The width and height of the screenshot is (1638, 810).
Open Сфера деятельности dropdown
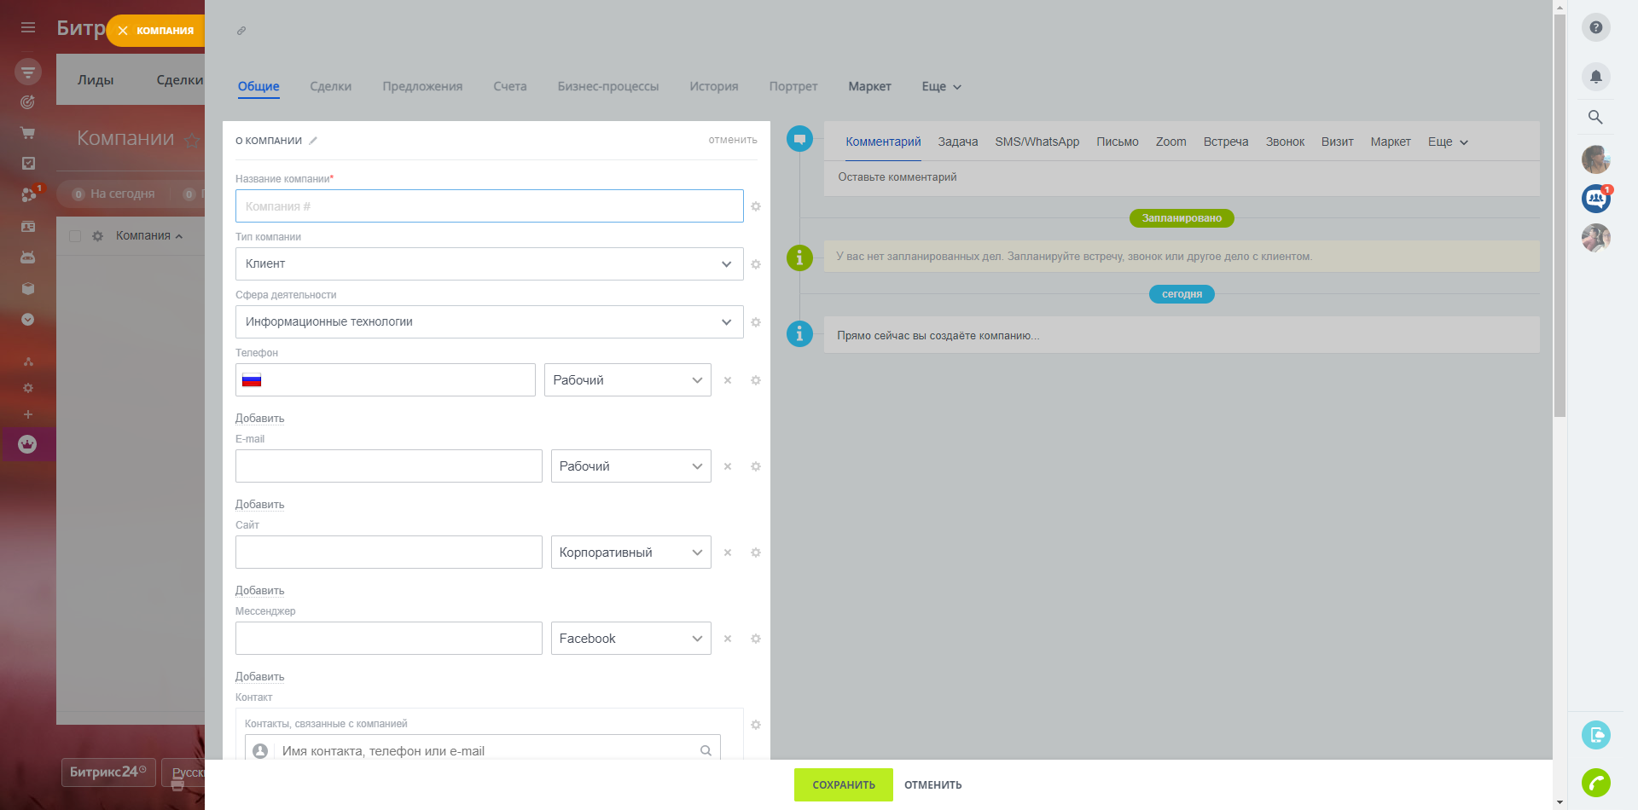click(489, 322)
